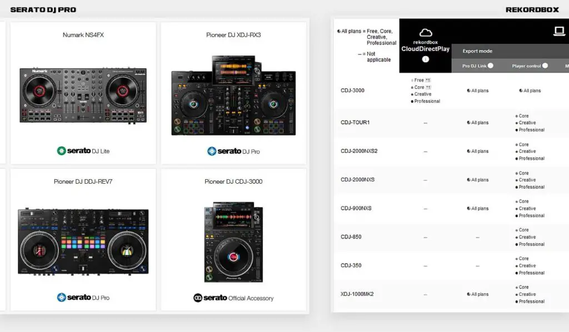Click All plans in XDJ-1000MK2 row
569x332 pixels.
477,294
